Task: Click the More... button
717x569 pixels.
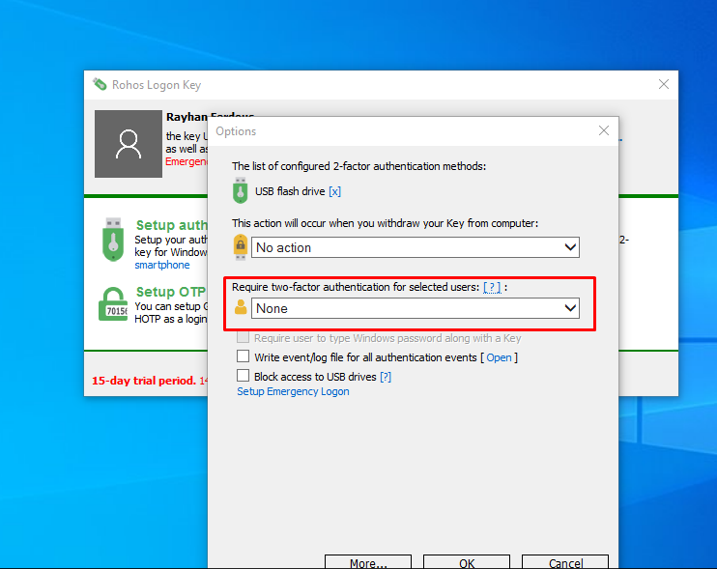Action: [x=368, y=562]
